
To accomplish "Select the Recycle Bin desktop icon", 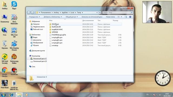I will tap(5, 44).
